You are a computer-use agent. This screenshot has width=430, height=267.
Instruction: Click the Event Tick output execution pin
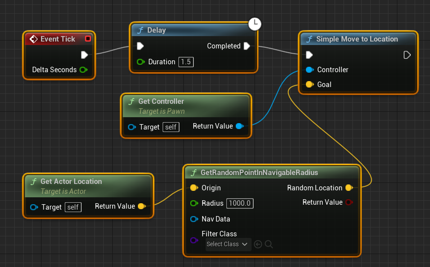(x=84, y=55)
